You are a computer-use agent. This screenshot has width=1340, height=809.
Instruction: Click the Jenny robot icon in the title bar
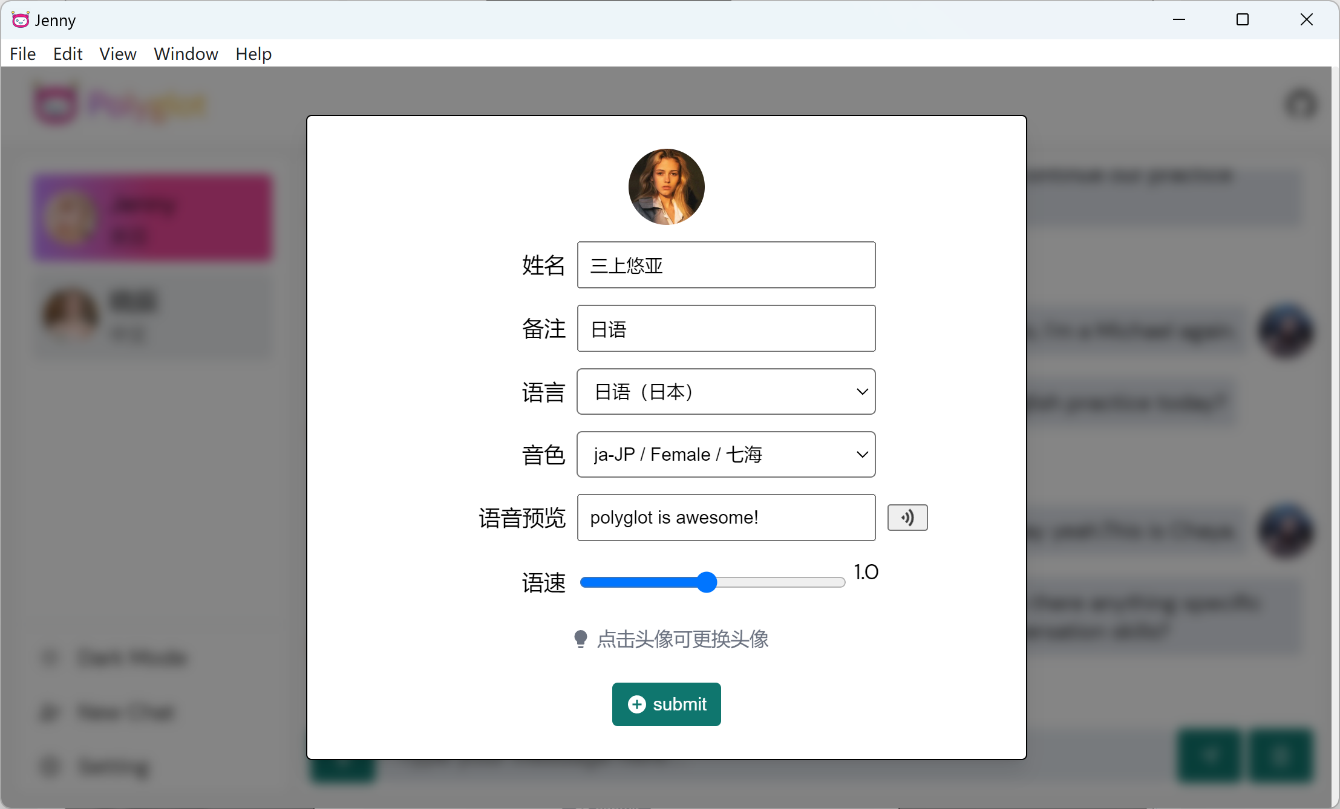pyautogui.click(x=20, y=19)
